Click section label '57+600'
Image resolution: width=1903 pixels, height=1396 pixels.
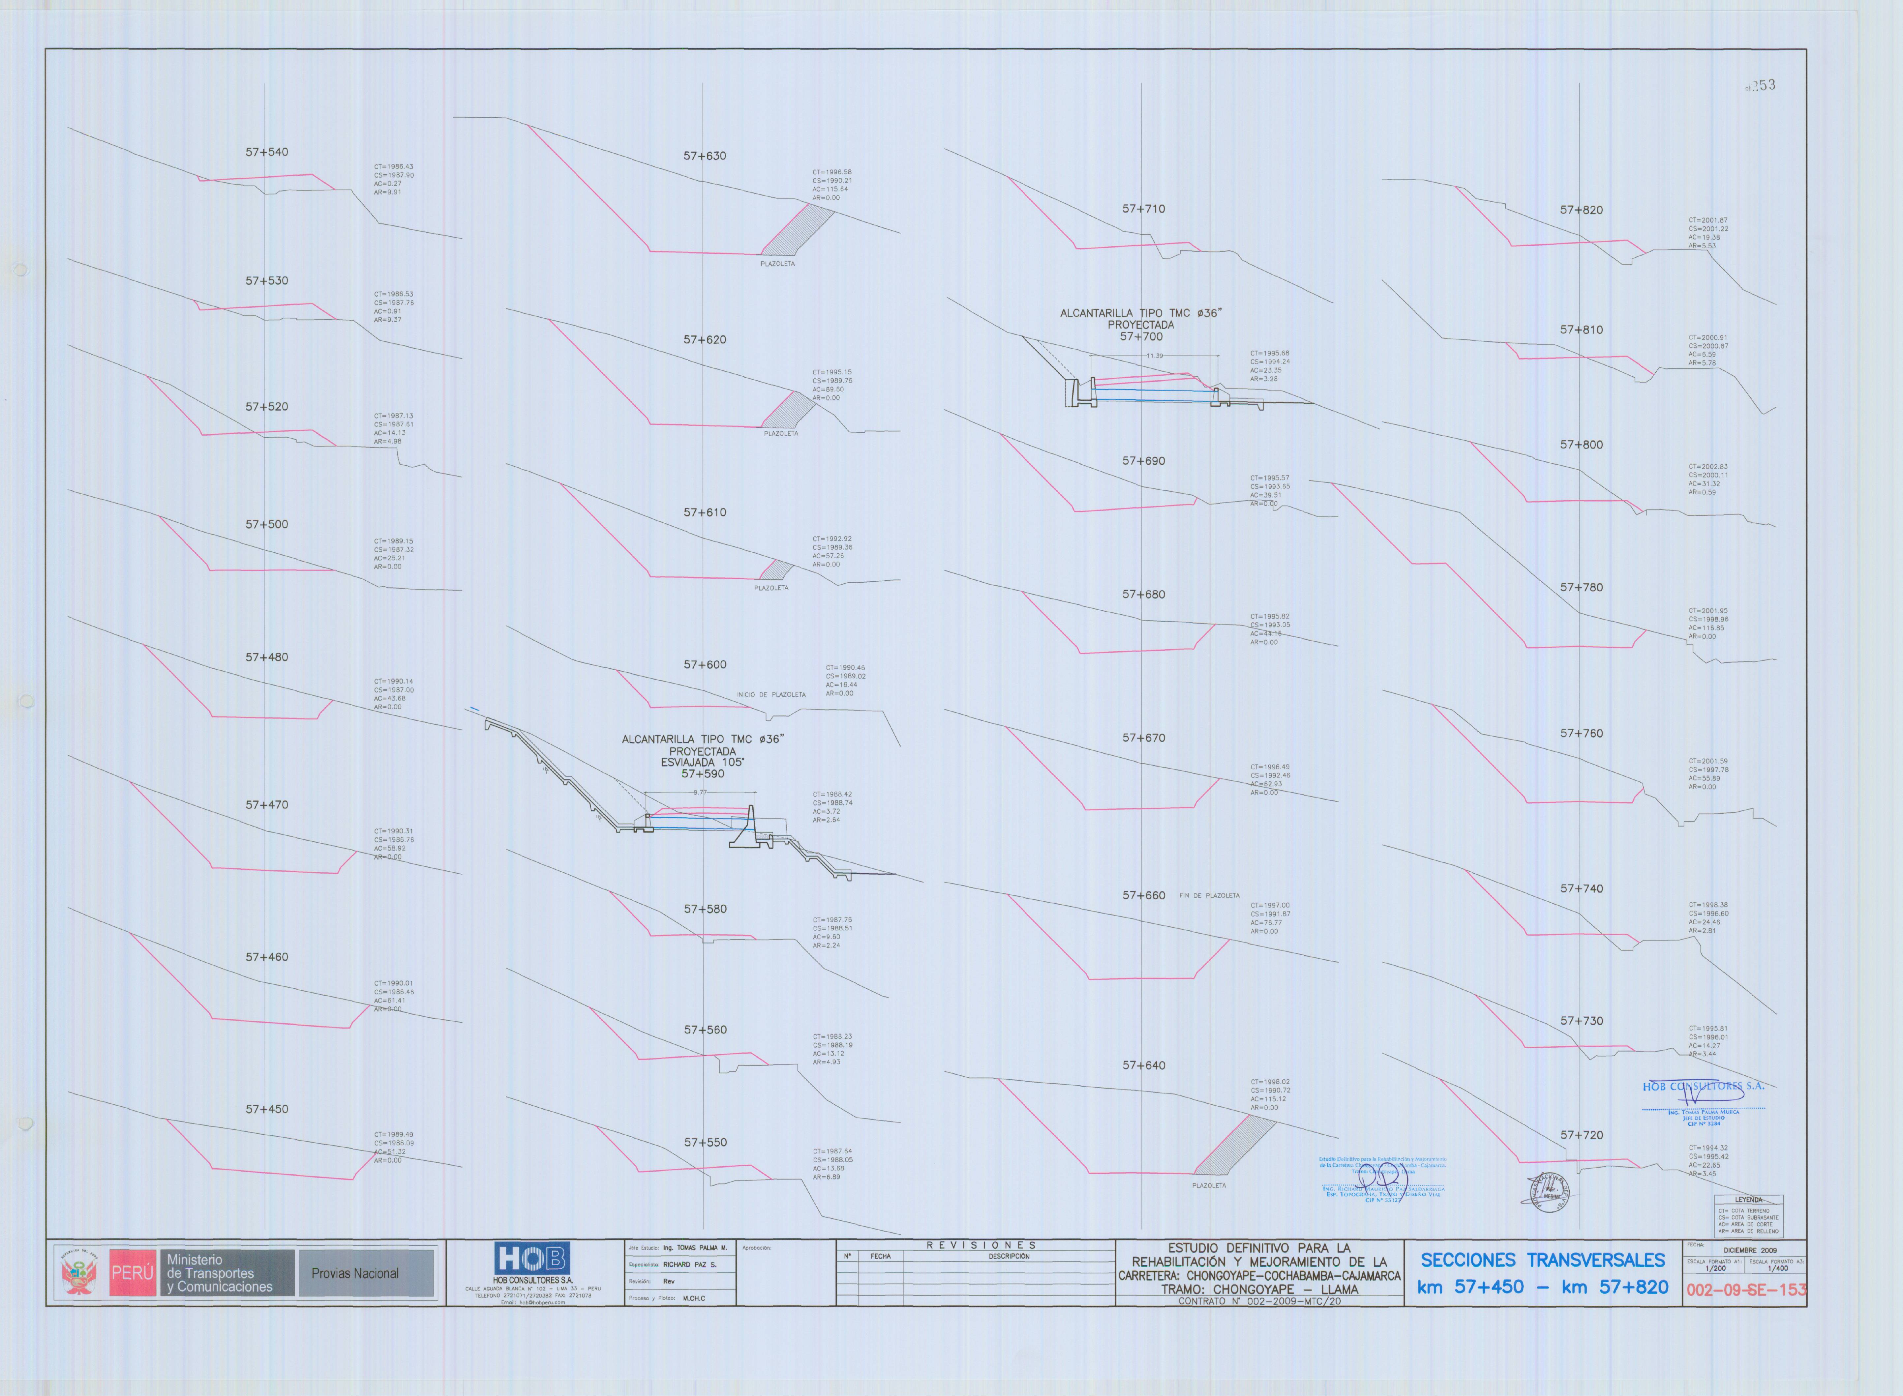pyautogui.click(x=705, y=665)
